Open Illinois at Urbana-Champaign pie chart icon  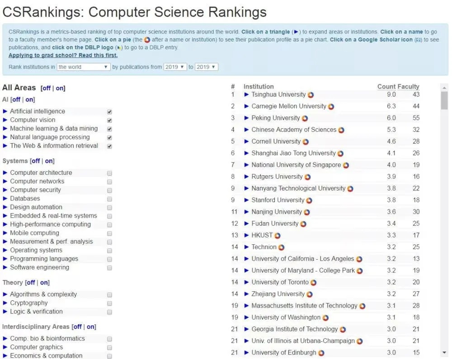(x=359, y=341)
